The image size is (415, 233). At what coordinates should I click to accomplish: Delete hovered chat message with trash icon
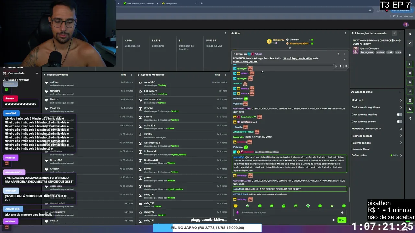(x=346, y=66)
